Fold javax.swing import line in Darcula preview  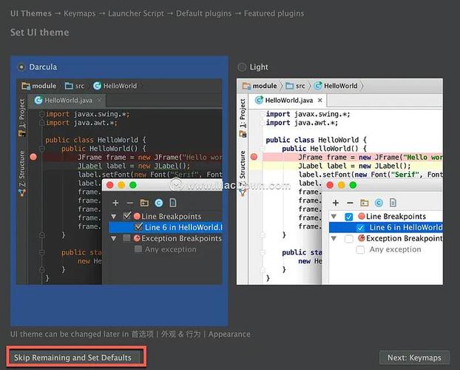pyautogui.click(x=42, y=114)
